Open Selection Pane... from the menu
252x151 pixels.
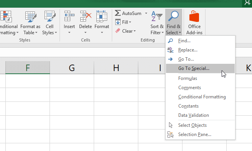[200, 134]
